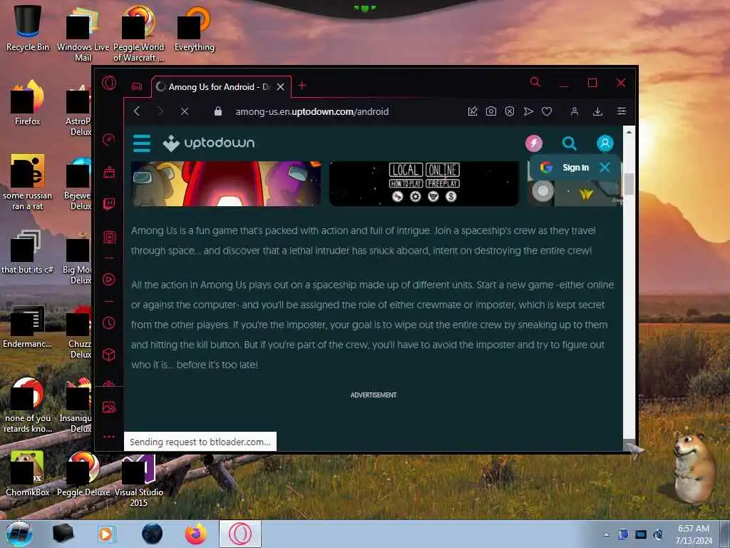Close the Among Us for Android tab
Screen dimensions: 730x548
point(280,86)
